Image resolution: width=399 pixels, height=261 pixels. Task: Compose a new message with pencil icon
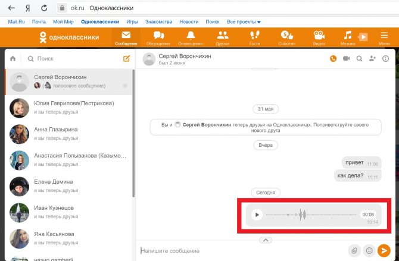pyautogui.click(x=126, y=58)
